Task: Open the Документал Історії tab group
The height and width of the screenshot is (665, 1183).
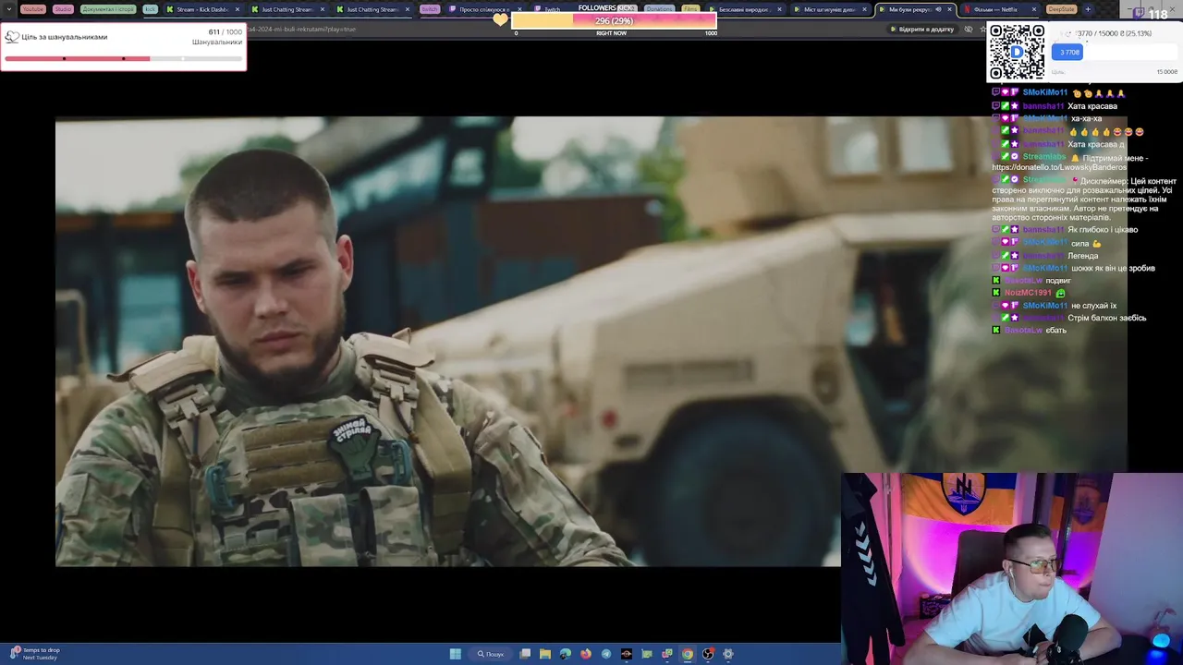Action: (x=107, y=9)
